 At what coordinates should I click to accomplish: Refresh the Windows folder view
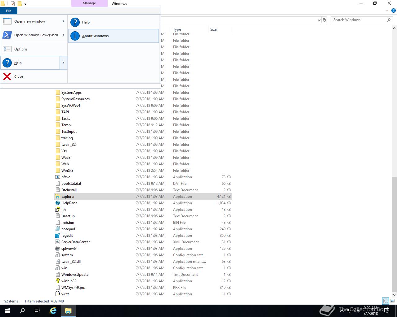click(x=324, y=20)
